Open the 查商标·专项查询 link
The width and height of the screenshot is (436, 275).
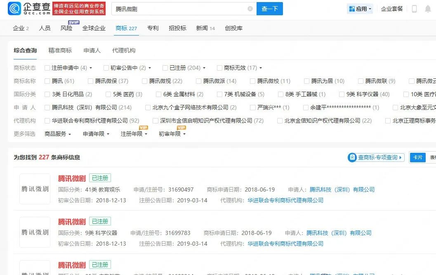pyautogui.click(x=376, y=157)
